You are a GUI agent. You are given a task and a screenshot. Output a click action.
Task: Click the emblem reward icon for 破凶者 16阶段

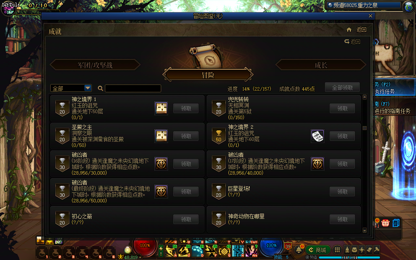[x=161, y=164]
